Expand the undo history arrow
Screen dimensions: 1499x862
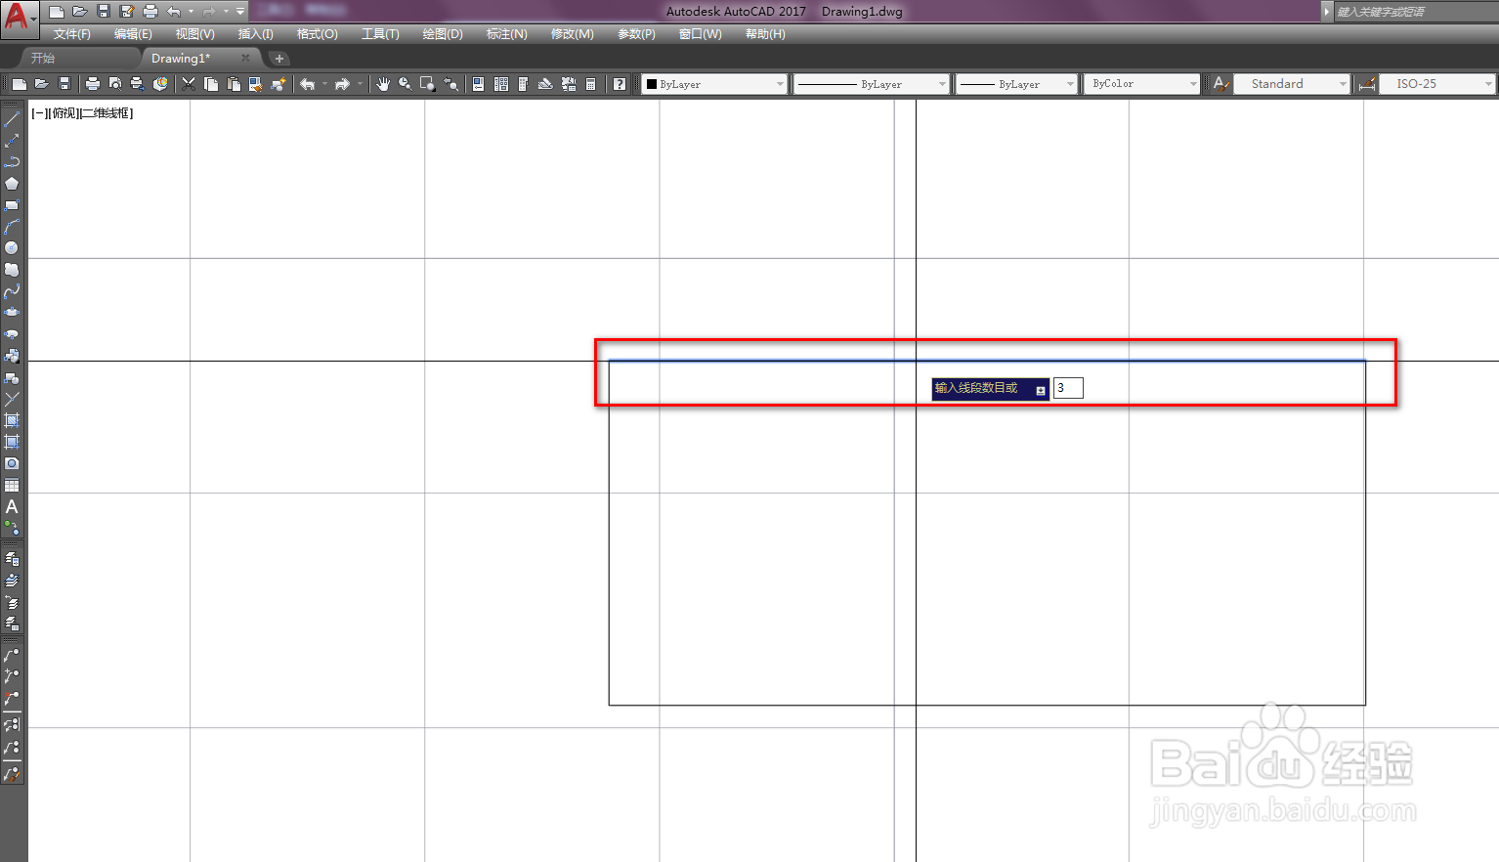(x=191, y=12)
